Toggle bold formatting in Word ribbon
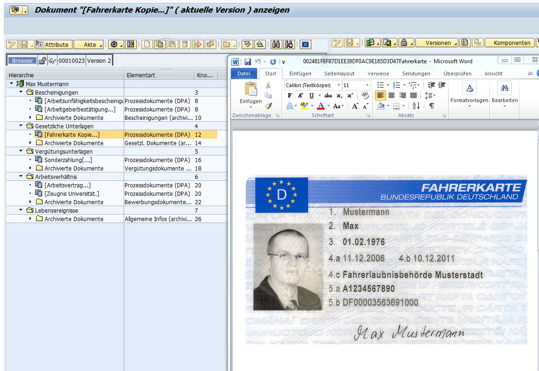Viewport: 539px width, 371px height. pyautogui.click(x=289, y=96)
